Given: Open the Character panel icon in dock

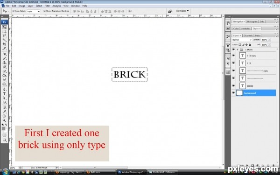Looking at the screenshot, I should [228, 59].
